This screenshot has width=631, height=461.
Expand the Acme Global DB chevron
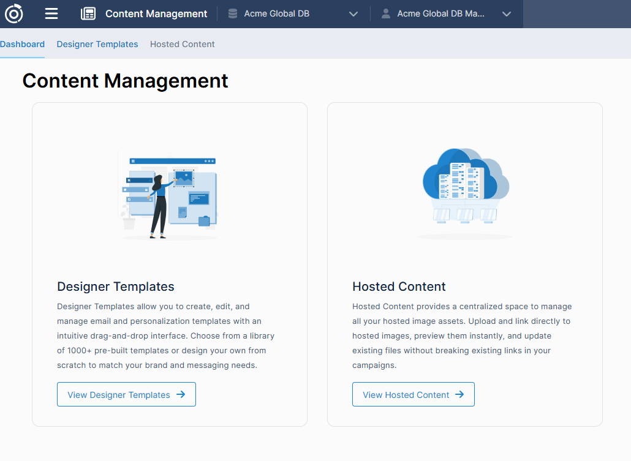coord(353,14)
